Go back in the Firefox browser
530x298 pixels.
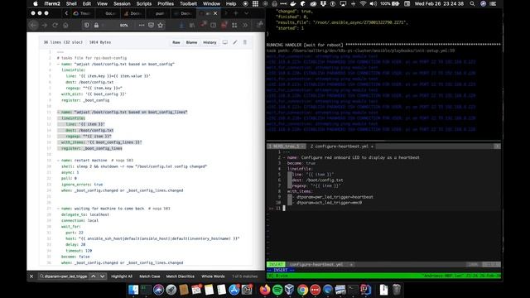coord(33,26)
